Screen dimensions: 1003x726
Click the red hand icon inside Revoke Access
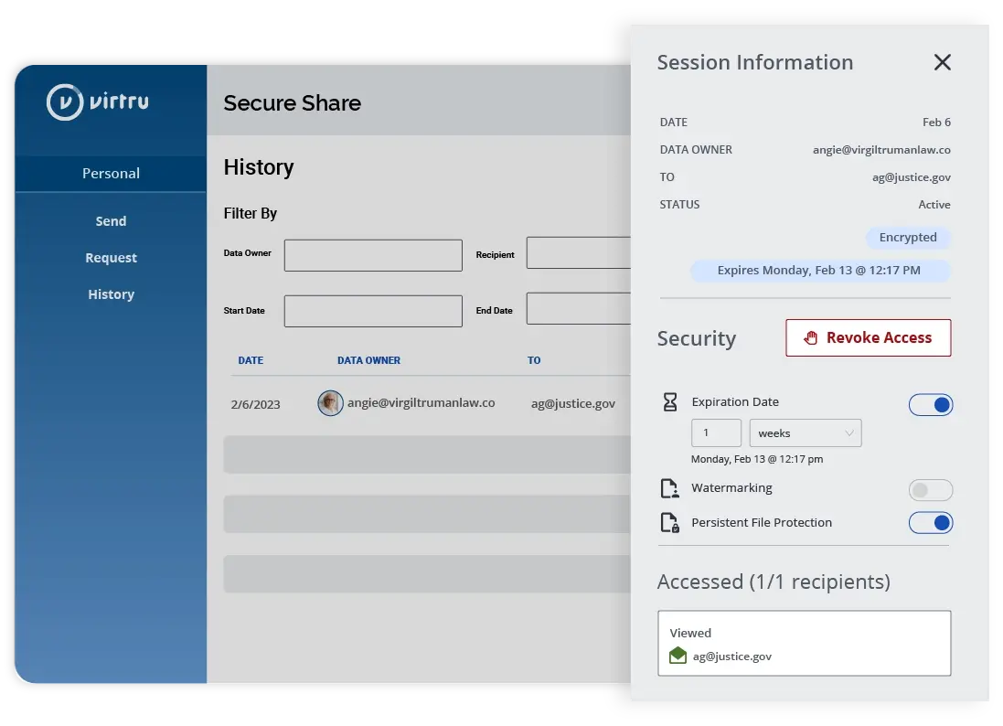[x=812, y=337]
